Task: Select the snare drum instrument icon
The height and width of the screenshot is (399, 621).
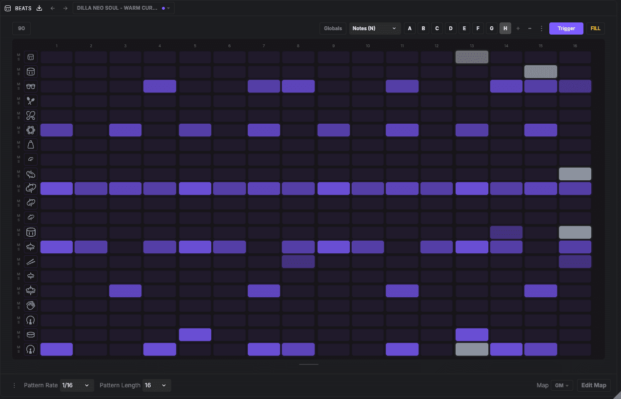Action: click(31, 335)
